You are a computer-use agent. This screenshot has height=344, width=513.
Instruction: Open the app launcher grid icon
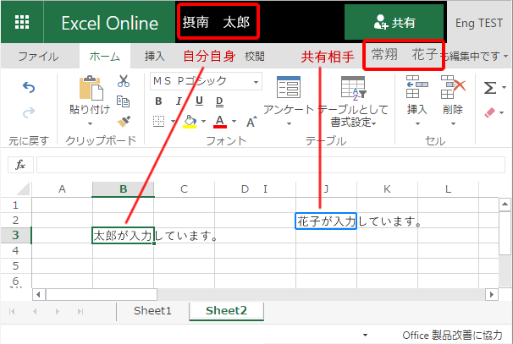point(22,22)
